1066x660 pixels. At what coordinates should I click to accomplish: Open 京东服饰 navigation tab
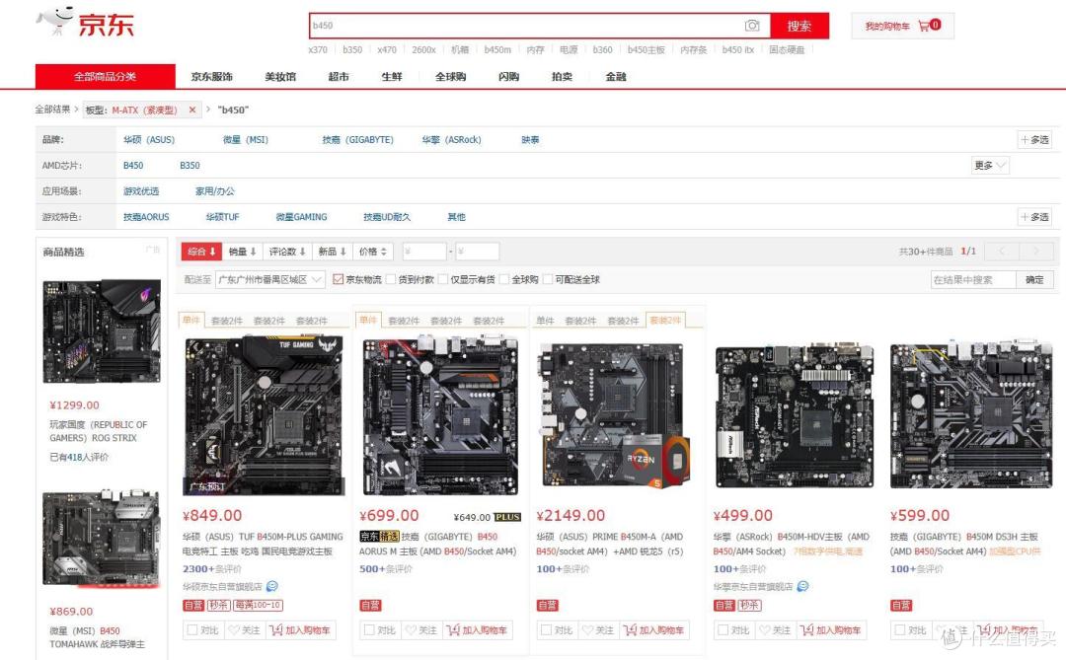click(x=211, y=76)
